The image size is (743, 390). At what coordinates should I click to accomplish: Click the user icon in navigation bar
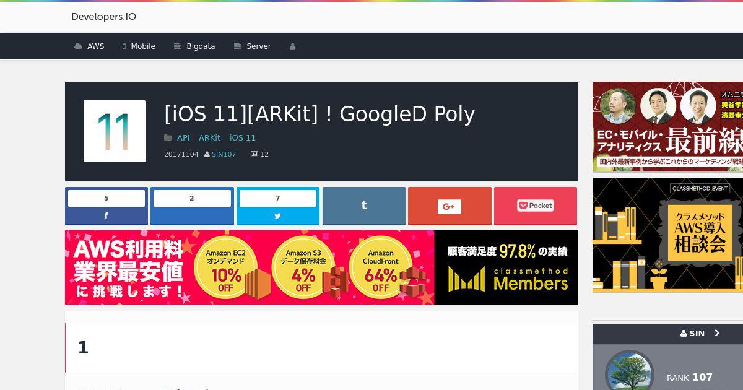pos(293,46)
